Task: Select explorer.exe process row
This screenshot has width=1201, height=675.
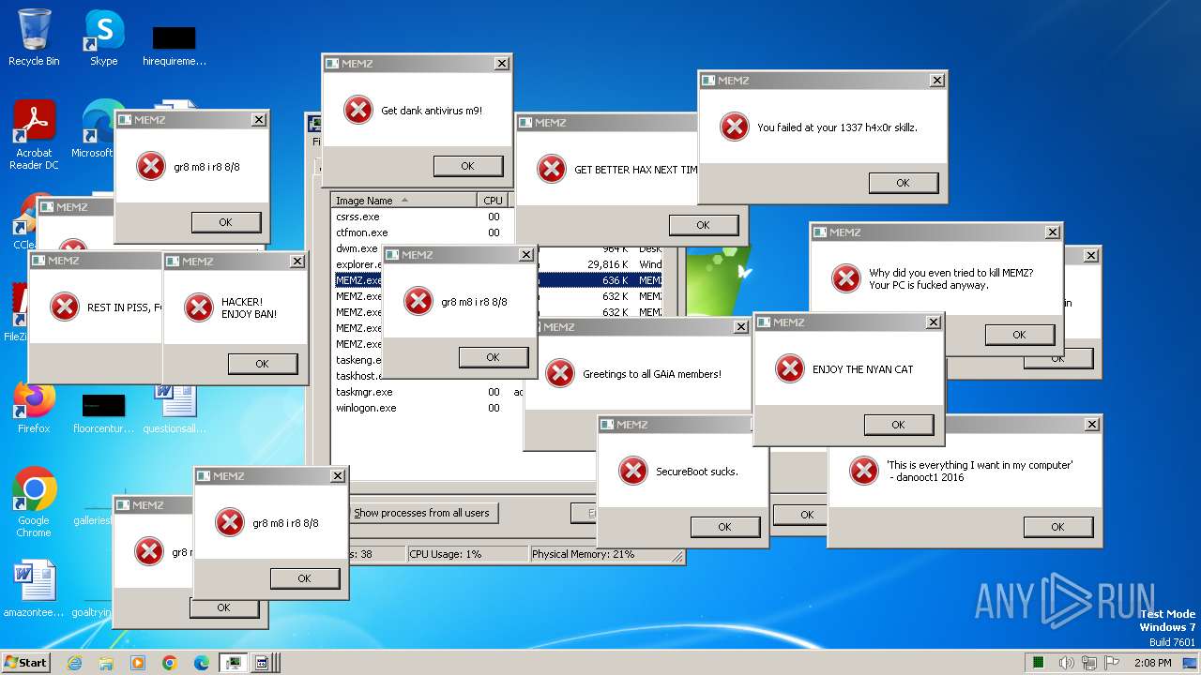Action: coord(357,264)
